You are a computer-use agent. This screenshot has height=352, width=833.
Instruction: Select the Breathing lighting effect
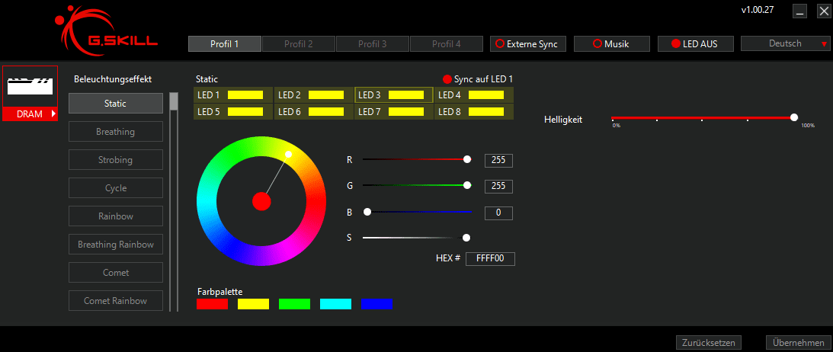[x=115, y=132]
